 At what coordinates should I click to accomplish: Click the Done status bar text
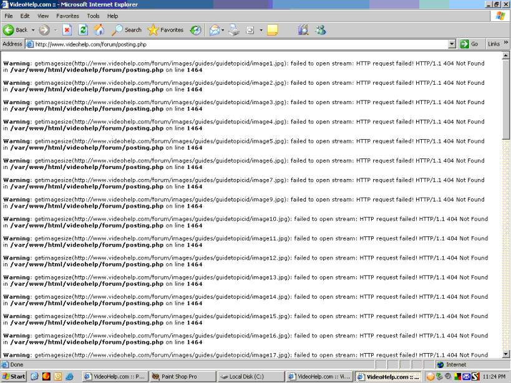tap(17, 365)
